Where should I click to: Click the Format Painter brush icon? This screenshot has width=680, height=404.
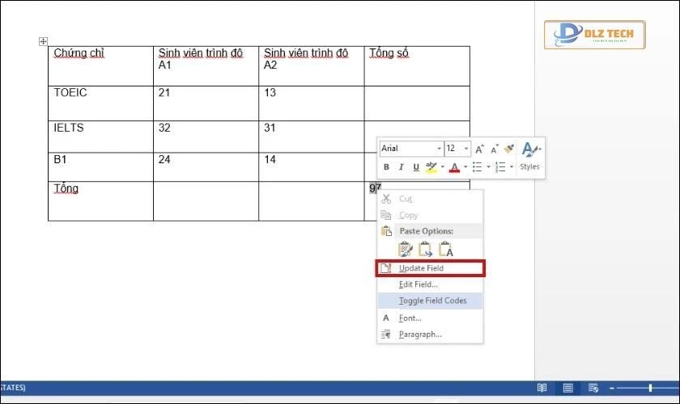508,149
